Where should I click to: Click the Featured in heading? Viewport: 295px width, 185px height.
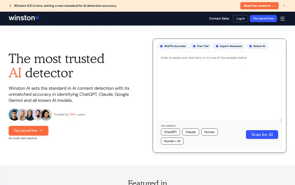click(x=147, y=183)
